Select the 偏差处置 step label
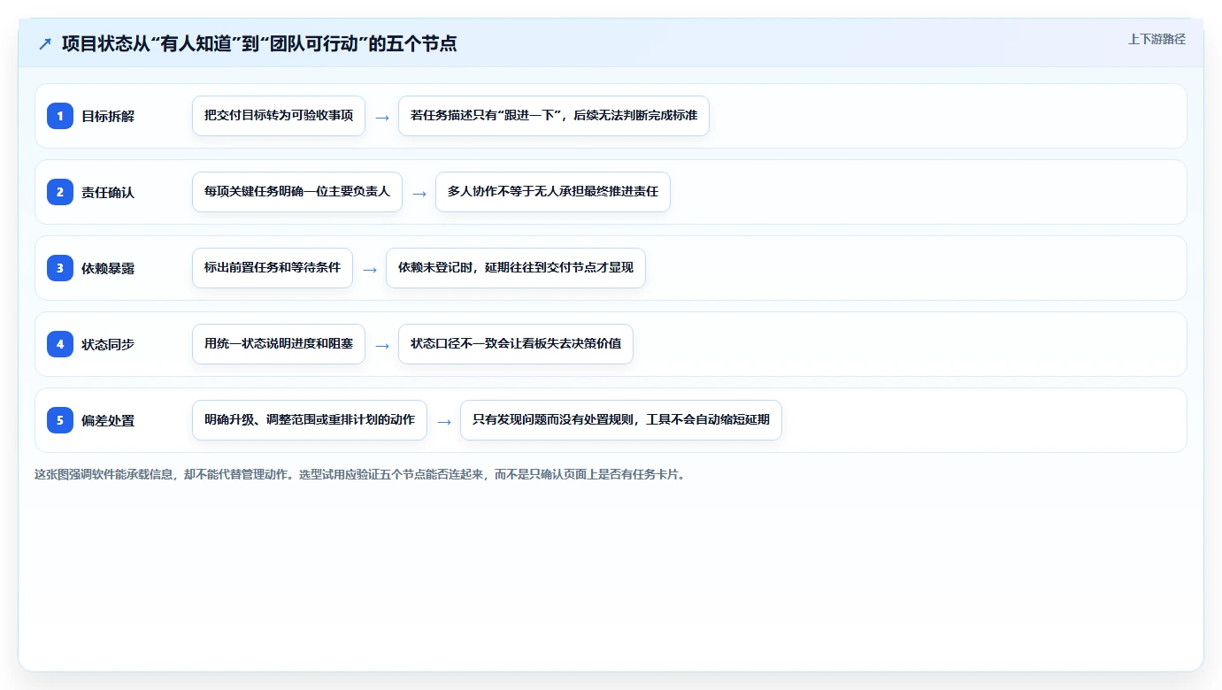This screenshot has height=690, width=1222. coord(108,420)
